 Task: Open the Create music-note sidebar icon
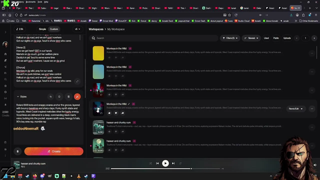coord(5,60)
